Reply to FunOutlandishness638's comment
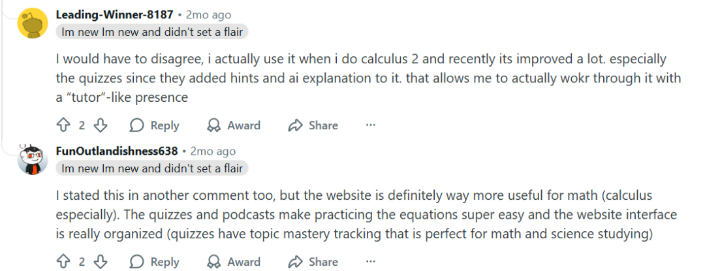This screenshot has width=705, height=271. (155, 262)
